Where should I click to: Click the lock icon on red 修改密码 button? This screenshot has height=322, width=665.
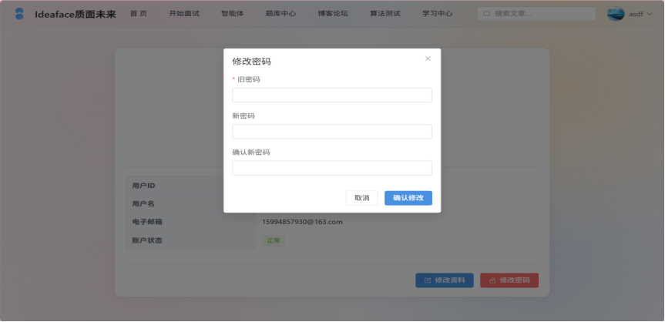[x=492, y=280]
